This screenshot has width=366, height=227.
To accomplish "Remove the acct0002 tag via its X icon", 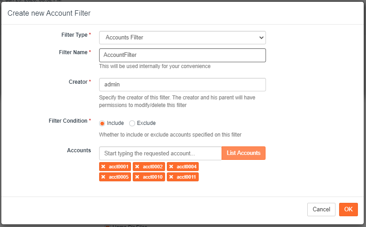I will click(137, 167).
